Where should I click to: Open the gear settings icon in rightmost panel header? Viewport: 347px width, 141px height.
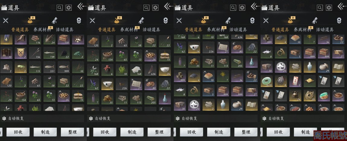329,8
